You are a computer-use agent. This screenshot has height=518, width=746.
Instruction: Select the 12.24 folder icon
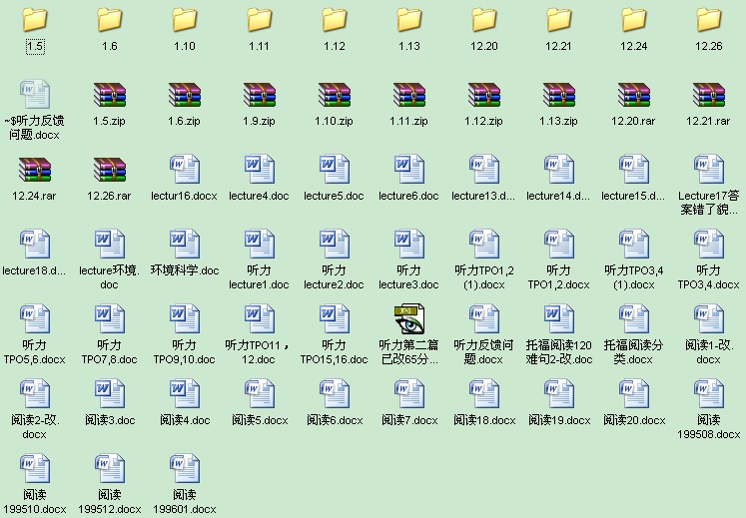tap(634, 20)
